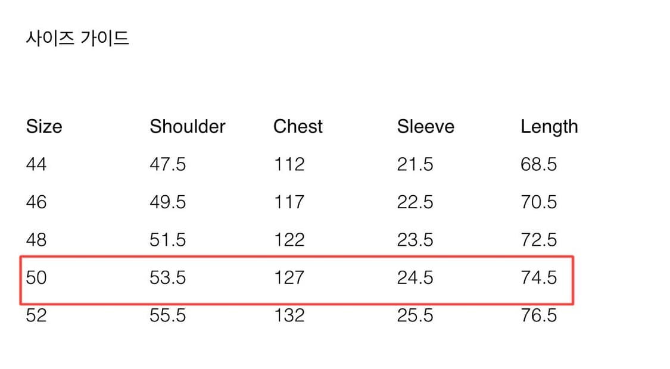Select sleeve value 24.5
670x369 pixels.
click(x=415, y=277)
